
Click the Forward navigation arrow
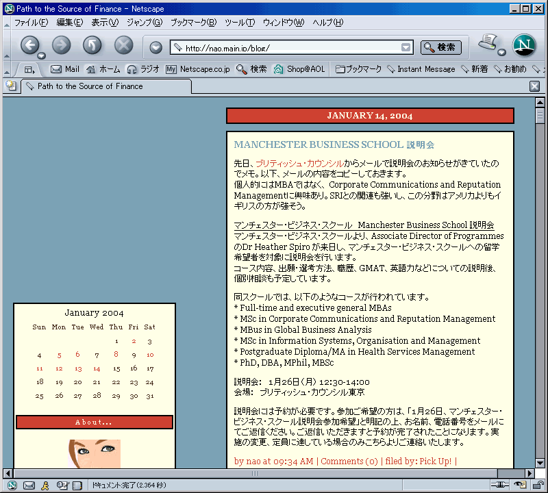point(61,45)
